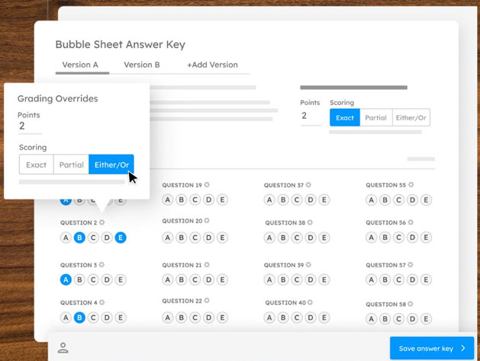Image resolution: width=480 pixels, height=361 pixels.
Task: Select bubble C for Question 19
Action: click(195, 200)
